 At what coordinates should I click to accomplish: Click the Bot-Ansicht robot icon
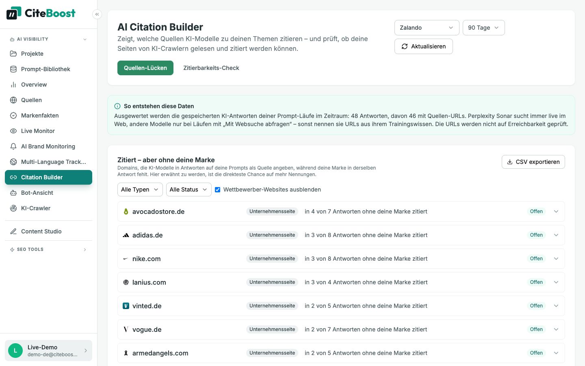pyautogui.click(x=13, y=193)
